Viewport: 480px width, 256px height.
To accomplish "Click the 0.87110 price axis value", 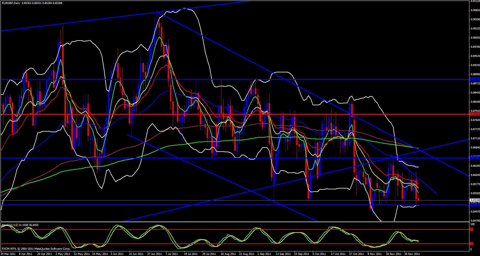I will pos(475,138).
